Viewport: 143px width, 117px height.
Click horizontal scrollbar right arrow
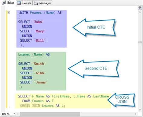[x=136, y=114]
